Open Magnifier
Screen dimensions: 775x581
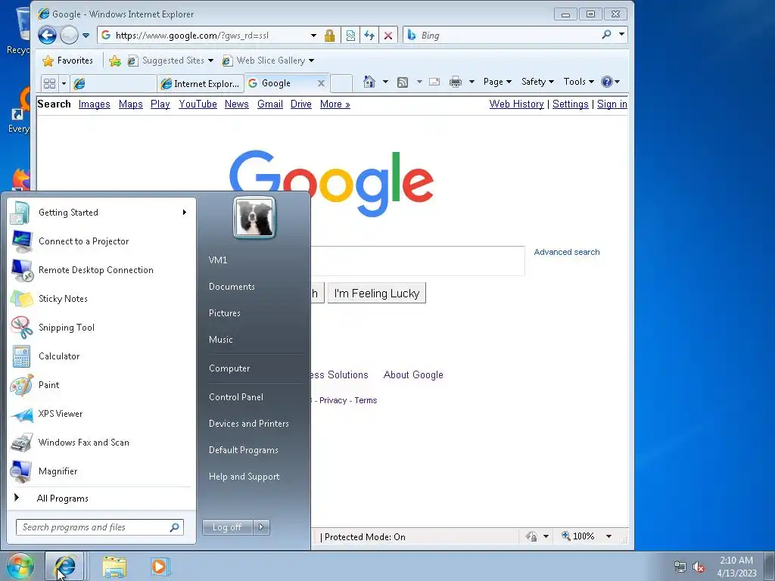tap(101, 471)
